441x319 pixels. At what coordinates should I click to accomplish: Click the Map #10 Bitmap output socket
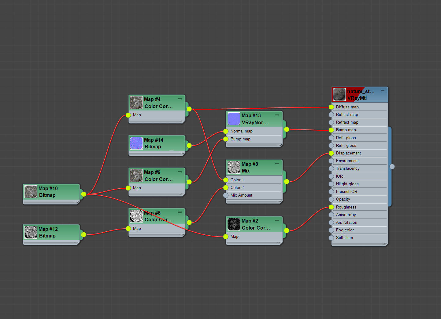(83, 194)
